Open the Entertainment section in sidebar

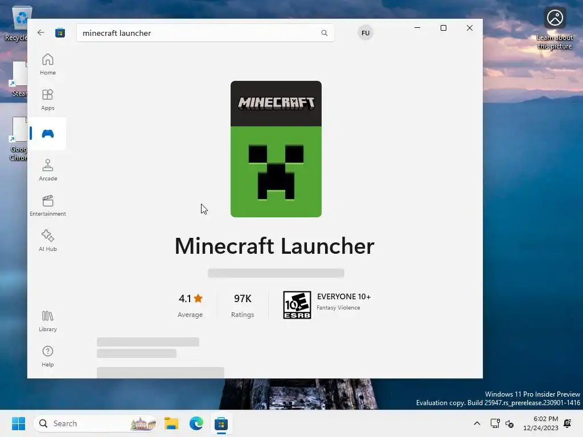[x=48, y=205]
